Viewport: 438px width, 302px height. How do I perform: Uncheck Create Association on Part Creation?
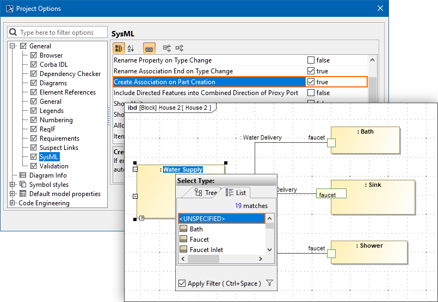[x=311, y=82]
